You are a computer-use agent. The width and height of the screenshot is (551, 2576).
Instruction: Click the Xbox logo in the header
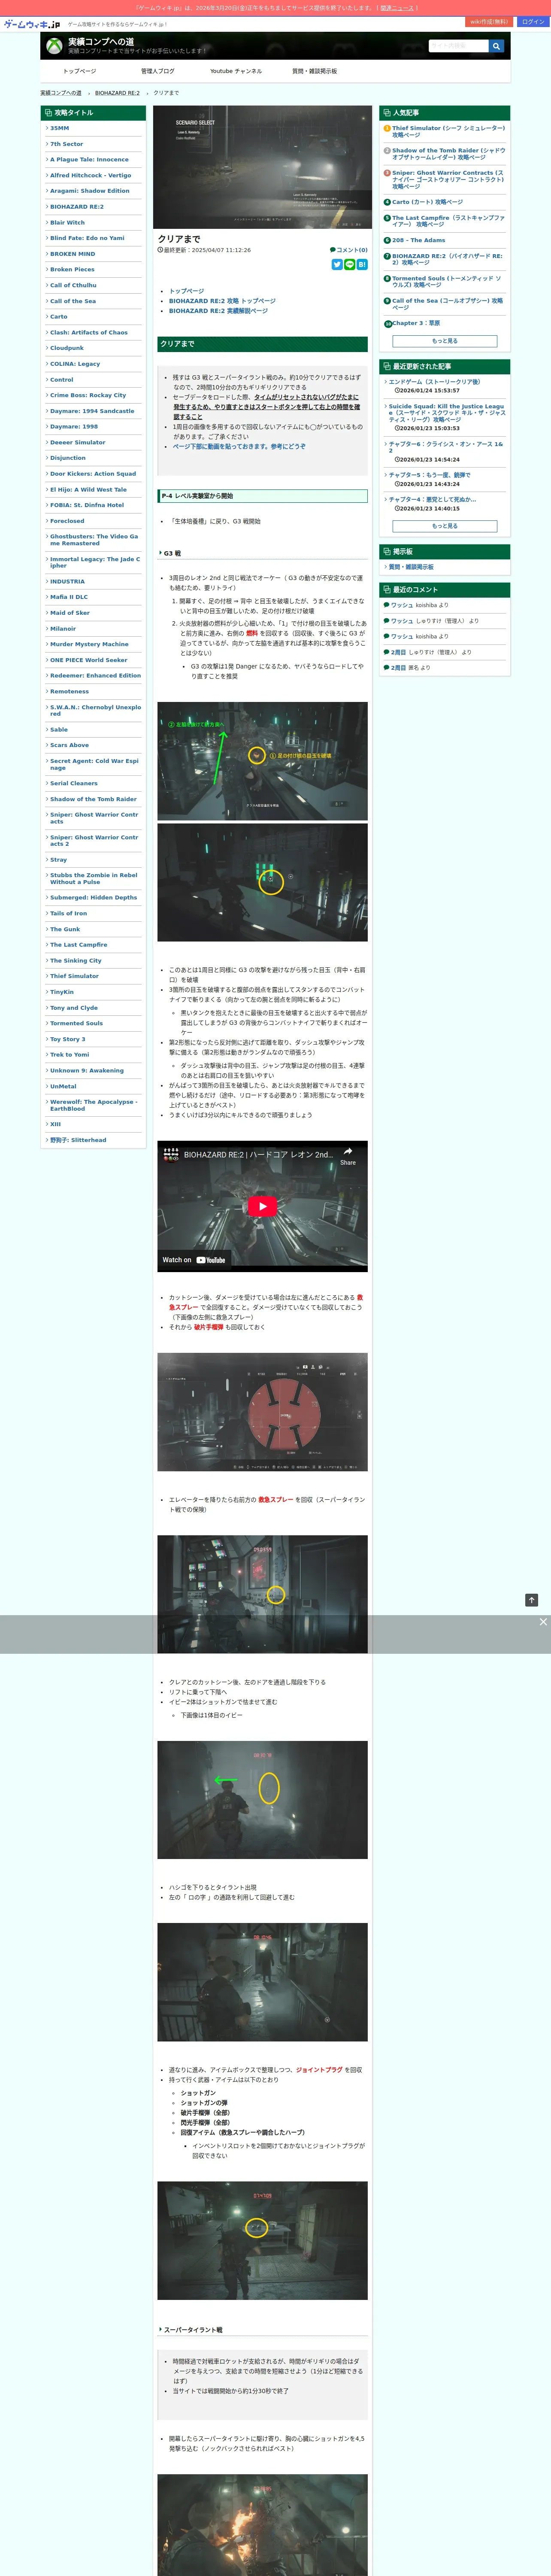[x=54, y=46]
